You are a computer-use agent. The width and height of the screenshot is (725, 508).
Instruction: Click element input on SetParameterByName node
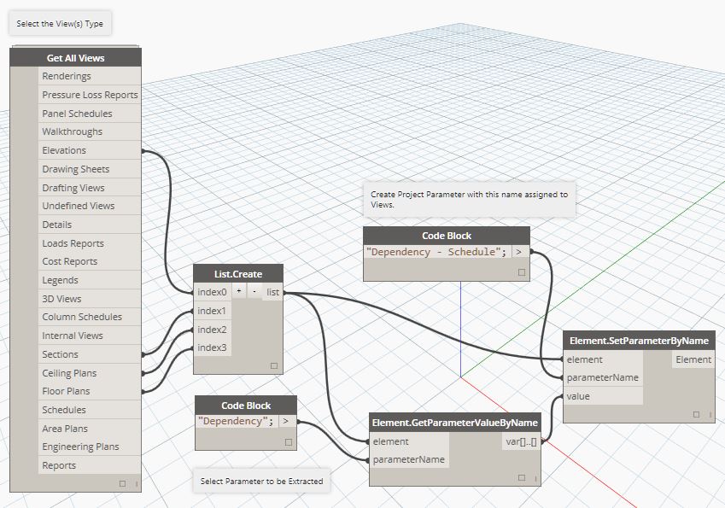click(x=603, y=359)
